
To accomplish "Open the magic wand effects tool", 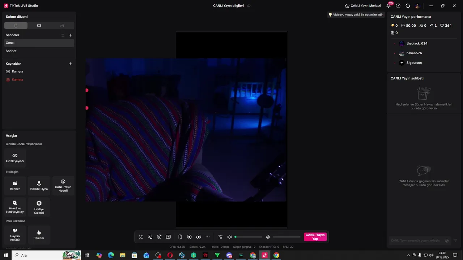I will click(141, 237).
